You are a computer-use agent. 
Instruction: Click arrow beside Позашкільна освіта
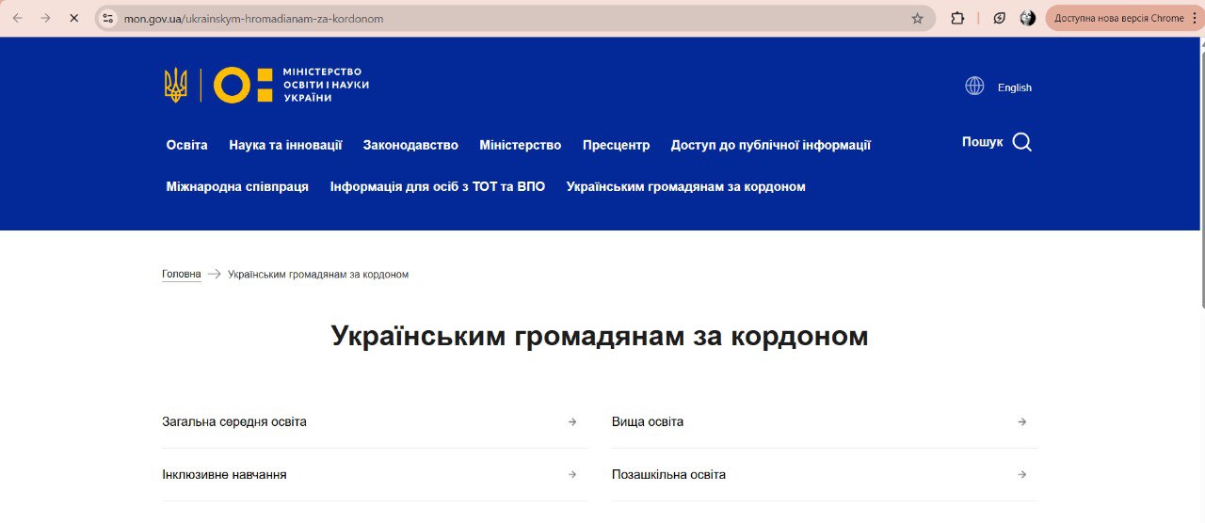coord(1021,475)
